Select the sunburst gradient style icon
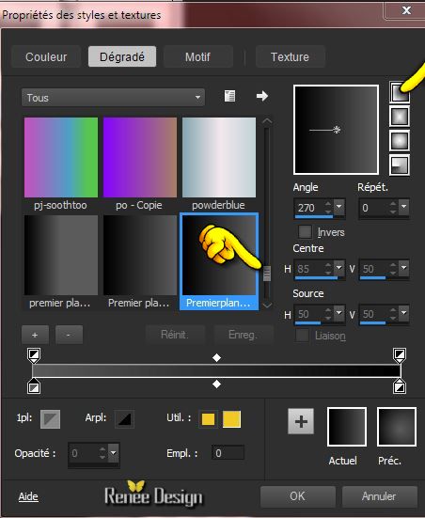This screenshot has width=425, height=518. [400, 141]
